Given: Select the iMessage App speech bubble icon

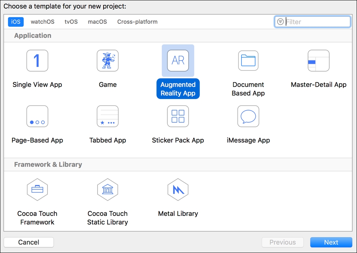Looking at the screenshot, I should click(248, 116).
